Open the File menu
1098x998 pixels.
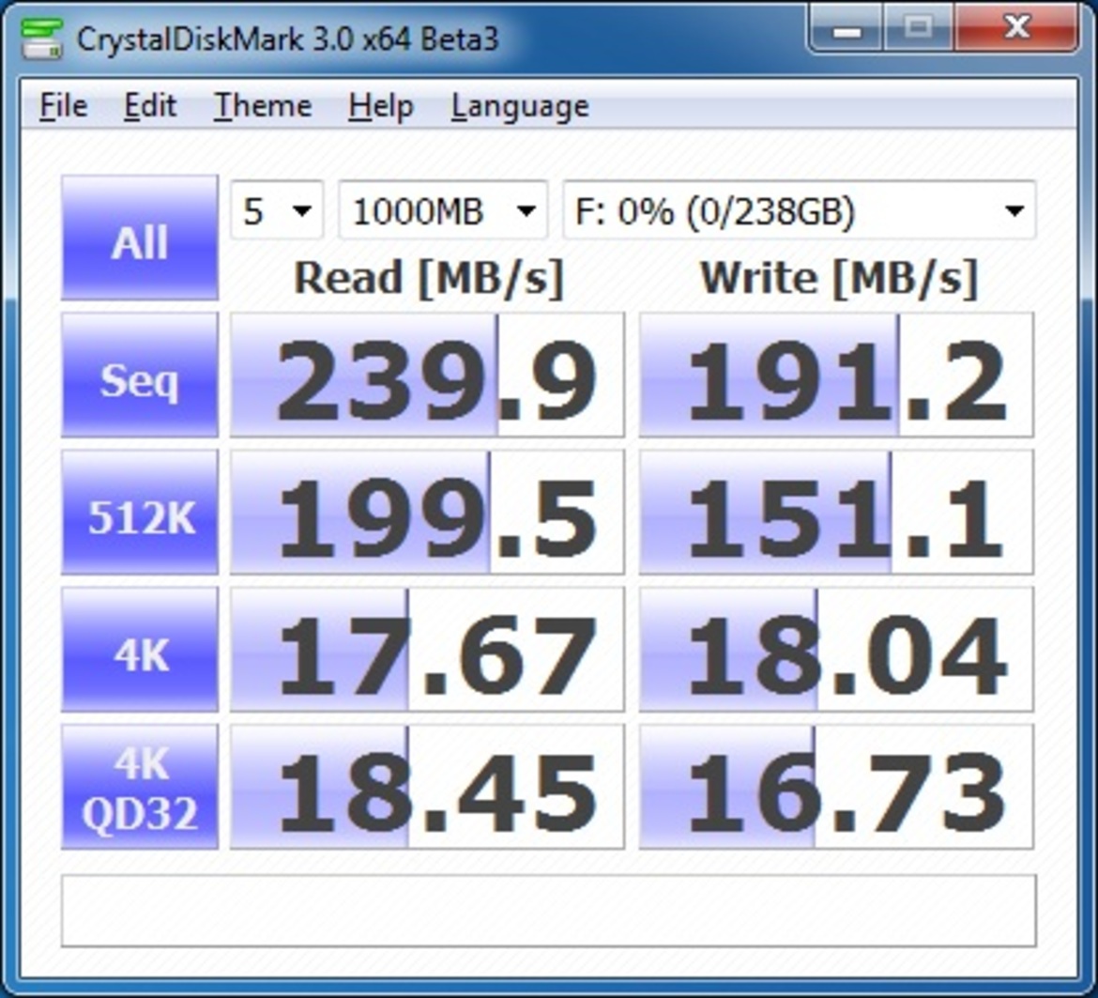64,106
